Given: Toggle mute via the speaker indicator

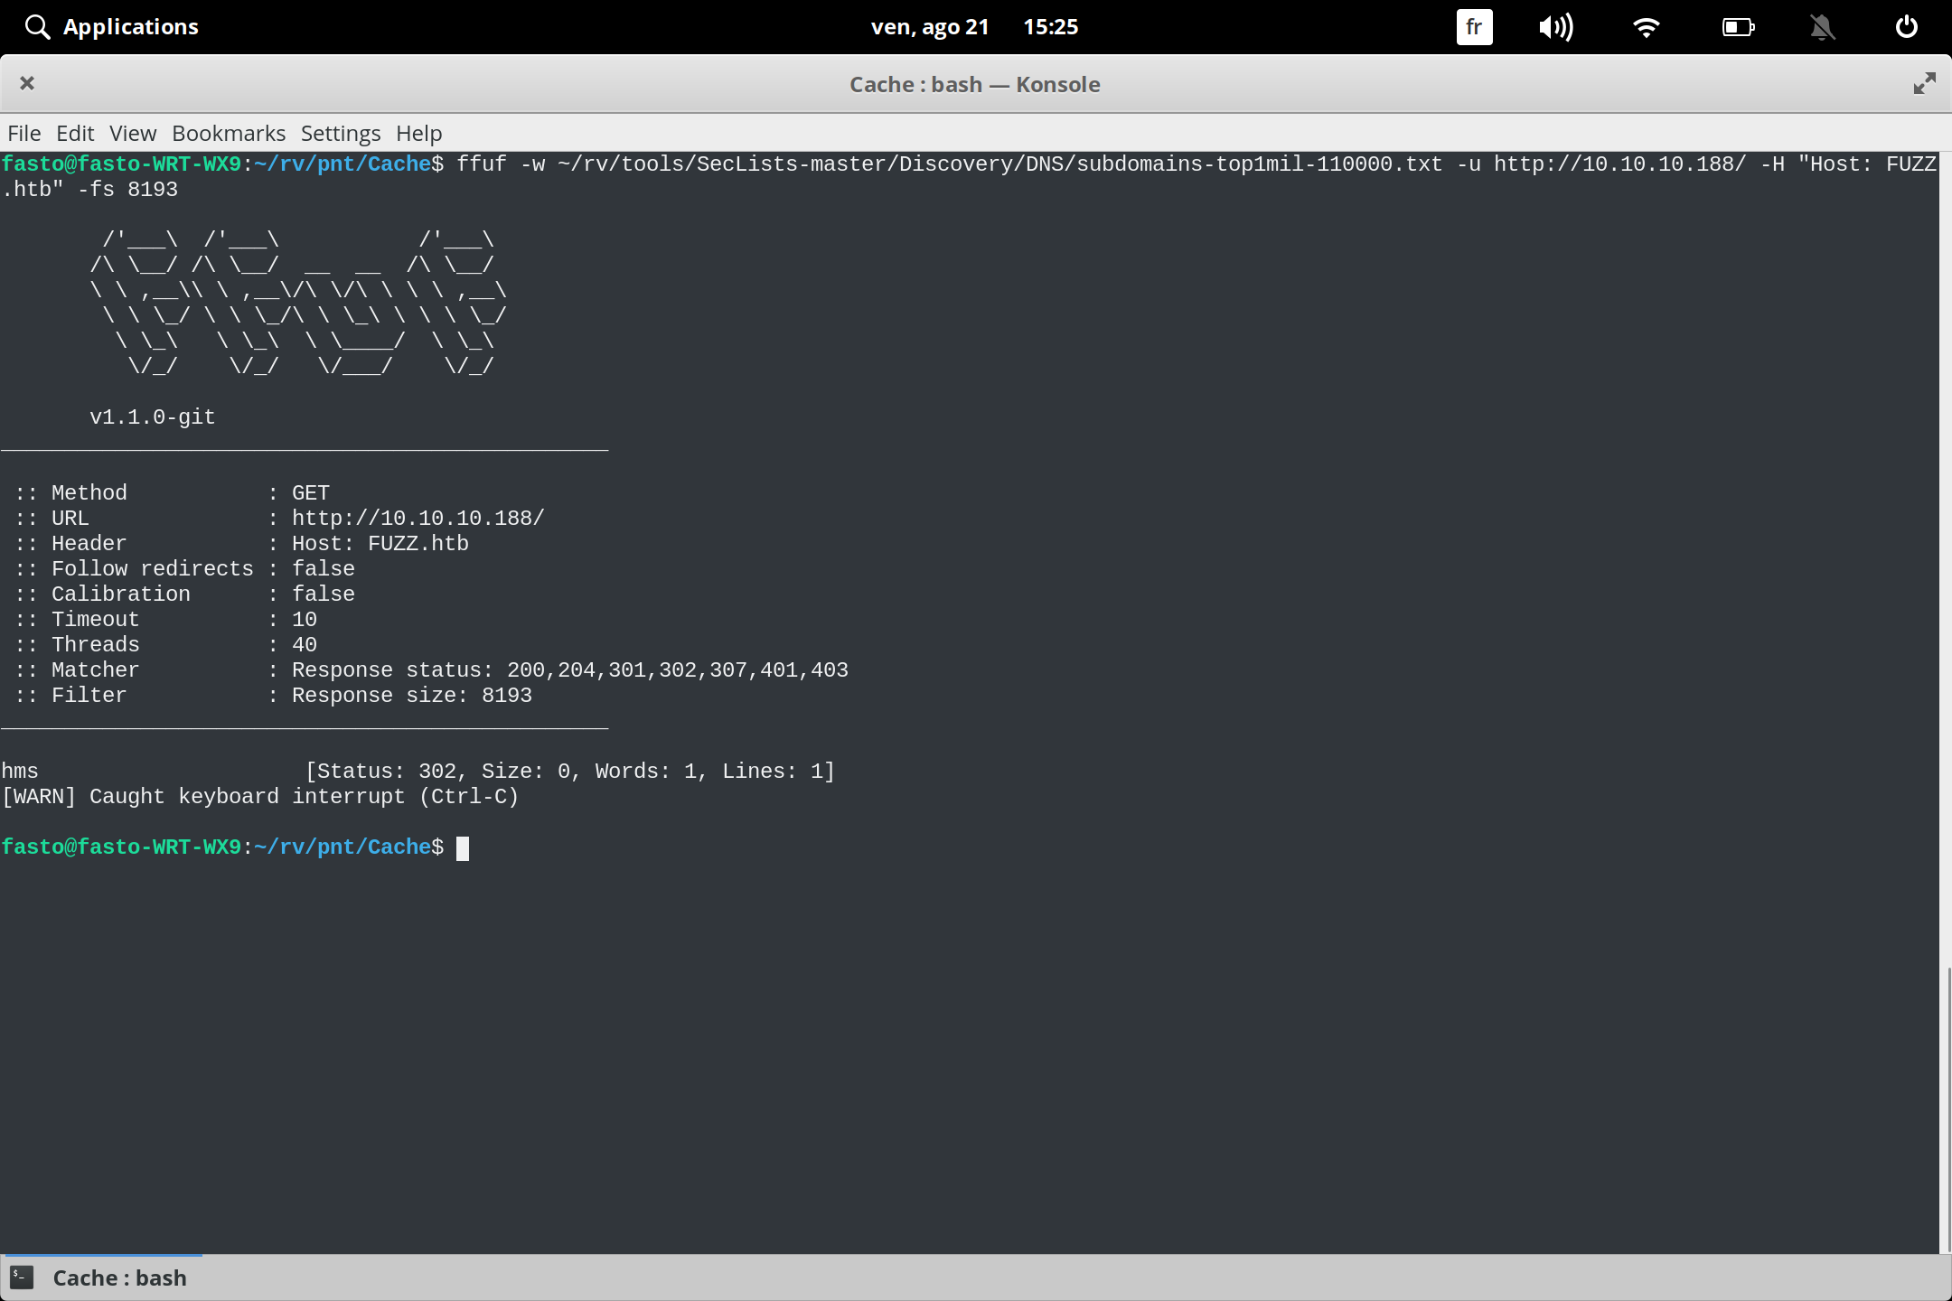Looking at the screenshot, I should 1556,26.
